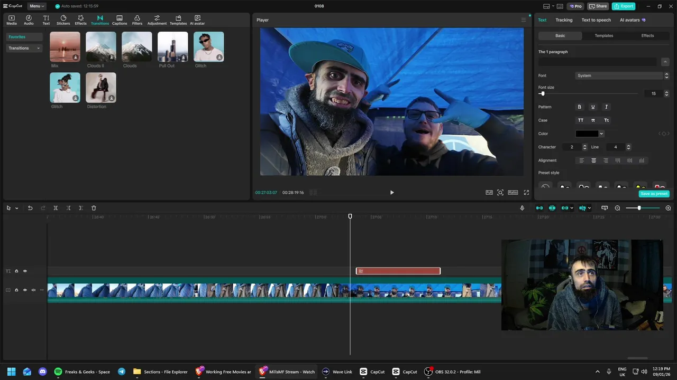Open the Captions panel
The image size is (677, 380).
(120, 20)
